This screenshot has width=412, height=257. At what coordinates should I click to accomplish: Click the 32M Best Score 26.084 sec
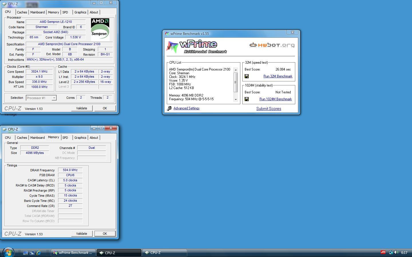coord(283,69)
